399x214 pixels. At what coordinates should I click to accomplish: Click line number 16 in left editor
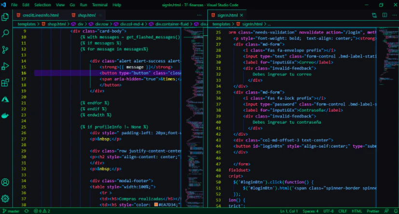tap(24, 73)
